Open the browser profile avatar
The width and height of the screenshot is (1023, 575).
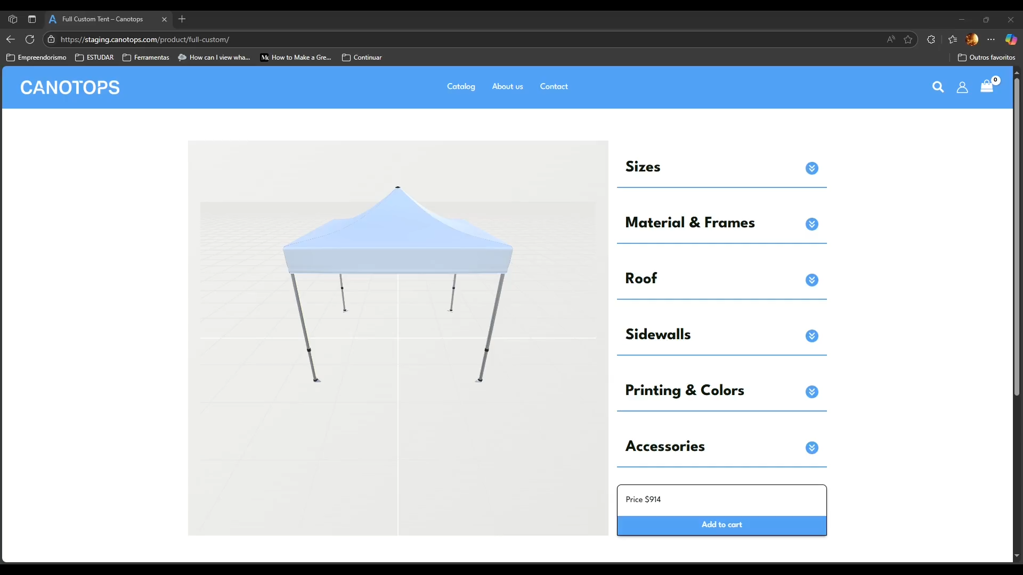(x=972, y=39)
